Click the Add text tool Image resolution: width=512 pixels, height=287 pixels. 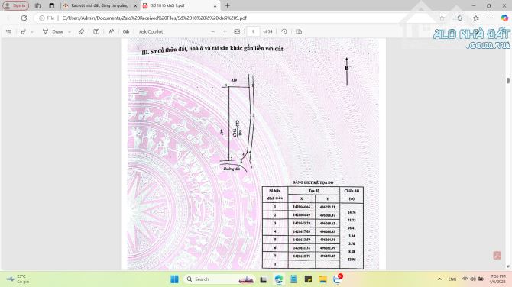pos(96,31)
